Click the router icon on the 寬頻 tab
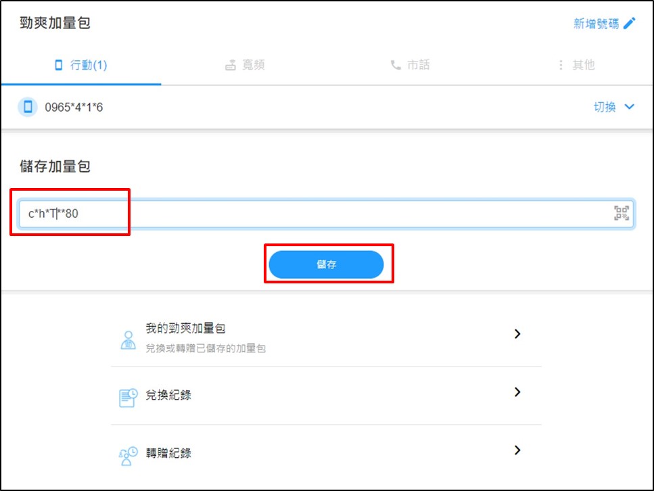This screenshot has width=654, height=491. click(x=231, y=66)
